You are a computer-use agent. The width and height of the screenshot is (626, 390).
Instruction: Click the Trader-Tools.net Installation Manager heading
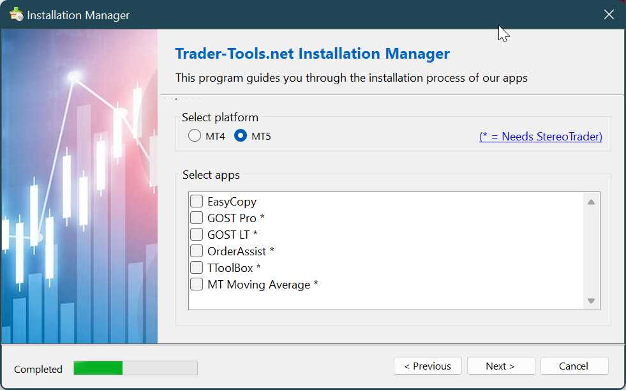click(x=313, y=54)
